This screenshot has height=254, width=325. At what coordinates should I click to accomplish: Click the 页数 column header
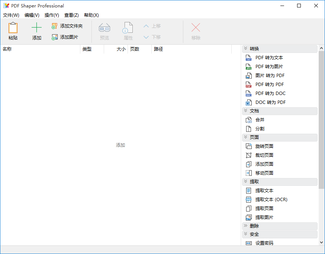140,49
